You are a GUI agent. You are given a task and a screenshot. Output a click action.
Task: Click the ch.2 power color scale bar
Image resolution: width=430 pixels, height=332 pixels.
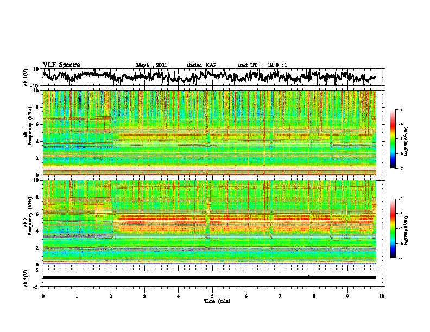[393, 228]
